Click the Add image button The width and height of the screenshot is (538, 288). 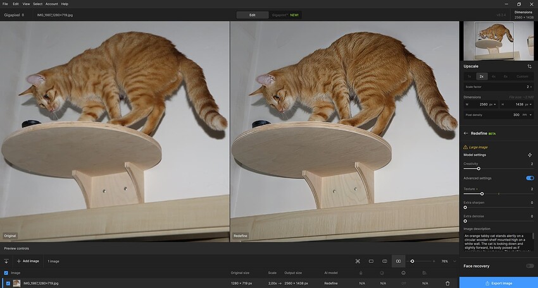point(28,261)
